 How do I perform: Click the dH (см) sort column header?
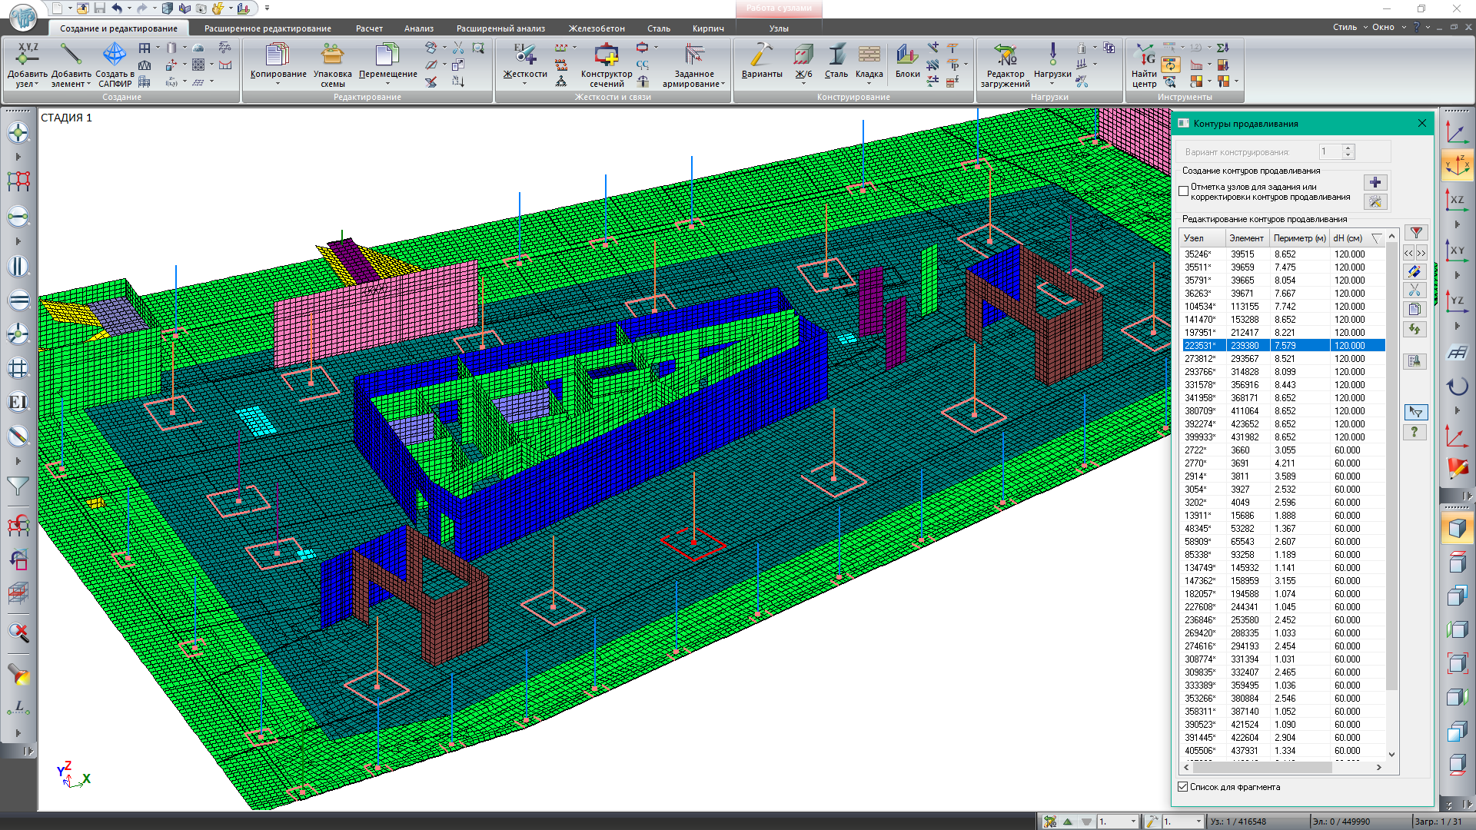click(x=1348, y=238)
